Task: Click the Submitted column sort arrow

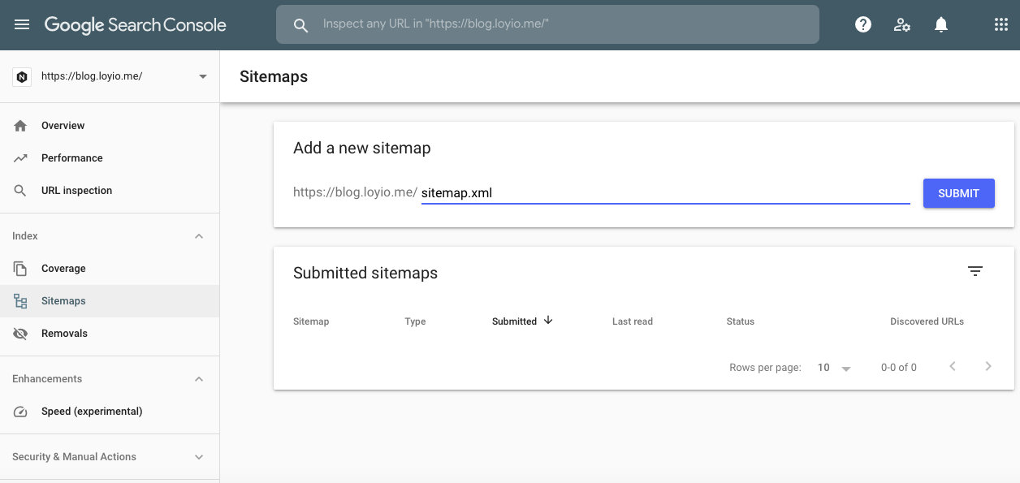Action: coord(548,321)
